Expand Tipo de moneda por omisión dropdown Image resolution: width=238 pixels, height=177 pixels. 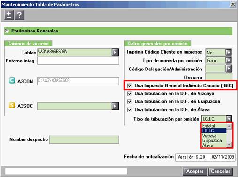pyautogui.click(x=229, y=60)
